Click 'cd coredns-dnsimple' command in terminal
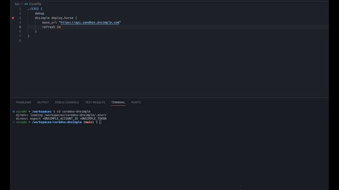 pos(74,111)
